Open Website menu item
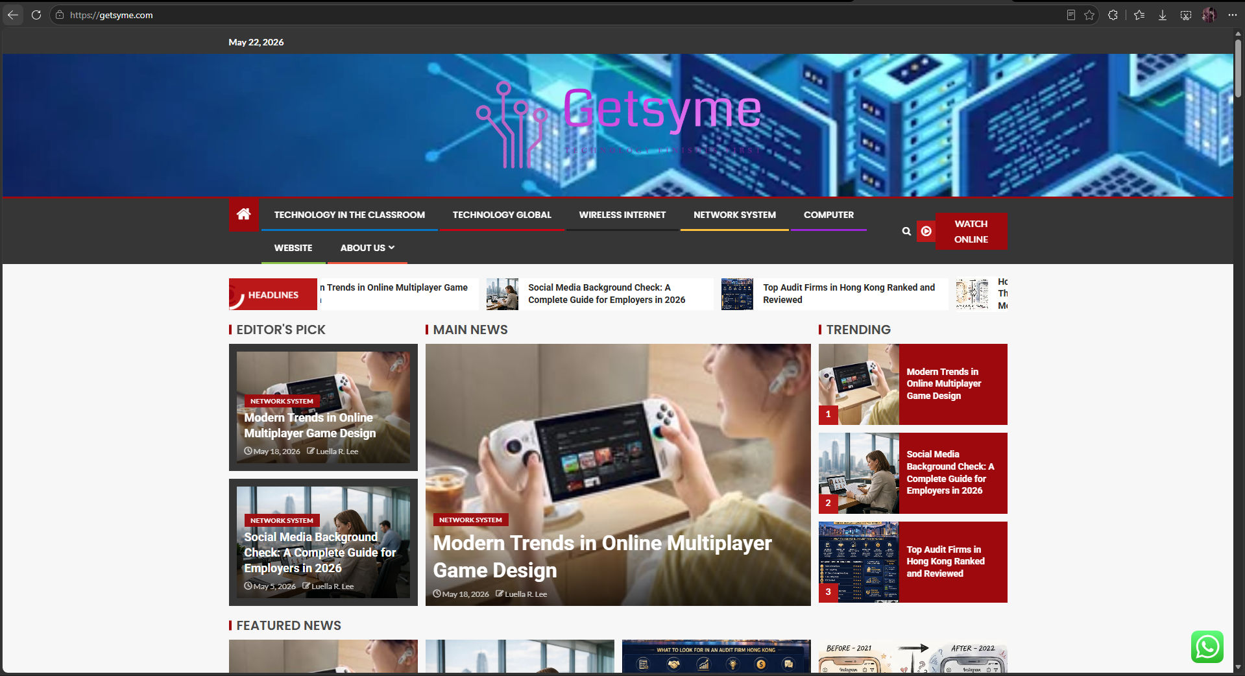Viewport: 1245px width, 676px height. (x=293, y=248)
